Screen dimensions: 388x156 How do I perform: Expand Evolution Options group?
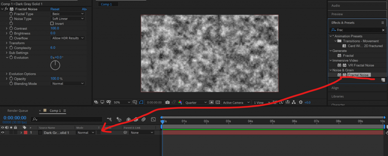tap(7, 74)
